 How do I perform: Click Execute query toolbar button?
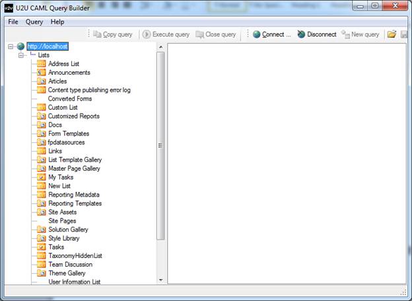click(x=166, y=34)
